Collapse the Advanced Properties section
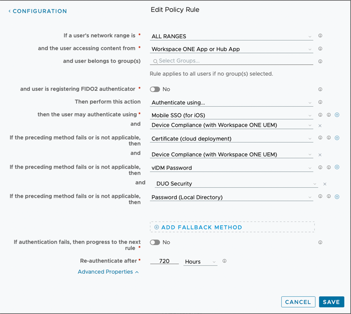The height and width of the screenshot is (314, 351). [108, 272]
